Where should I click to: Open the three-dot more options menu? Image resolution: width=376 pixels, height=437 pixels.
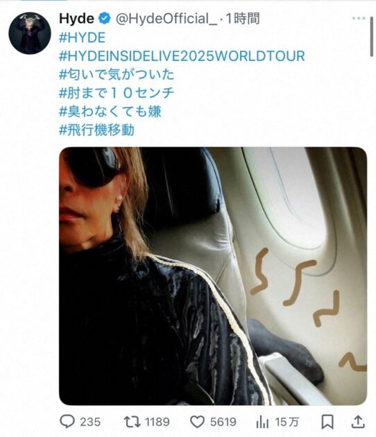(359, 18)
